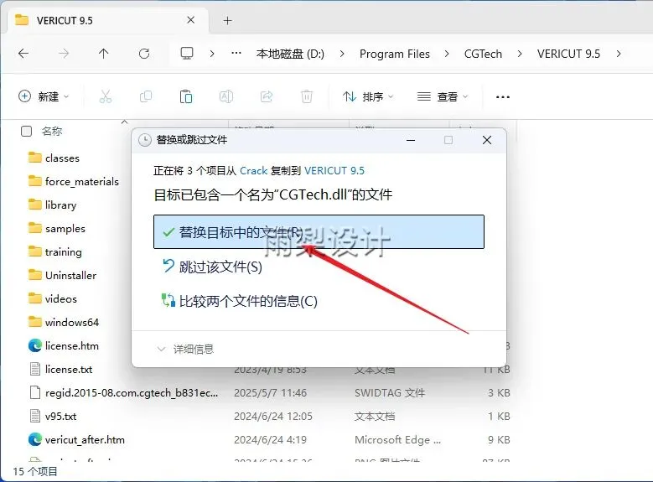Viewport: 653px width, 482px height.
Task: Click the Cut scissors icon
Action: click(106, 96)
